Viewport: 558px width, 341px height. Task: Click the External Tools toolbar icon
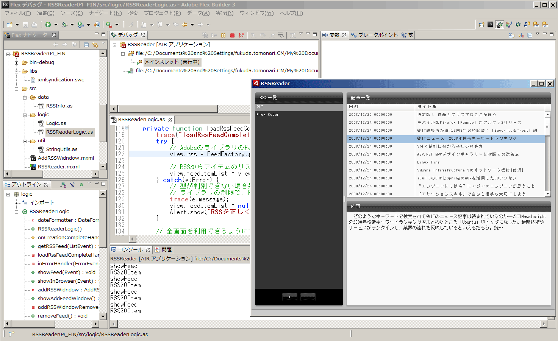(x=109, y=25)
